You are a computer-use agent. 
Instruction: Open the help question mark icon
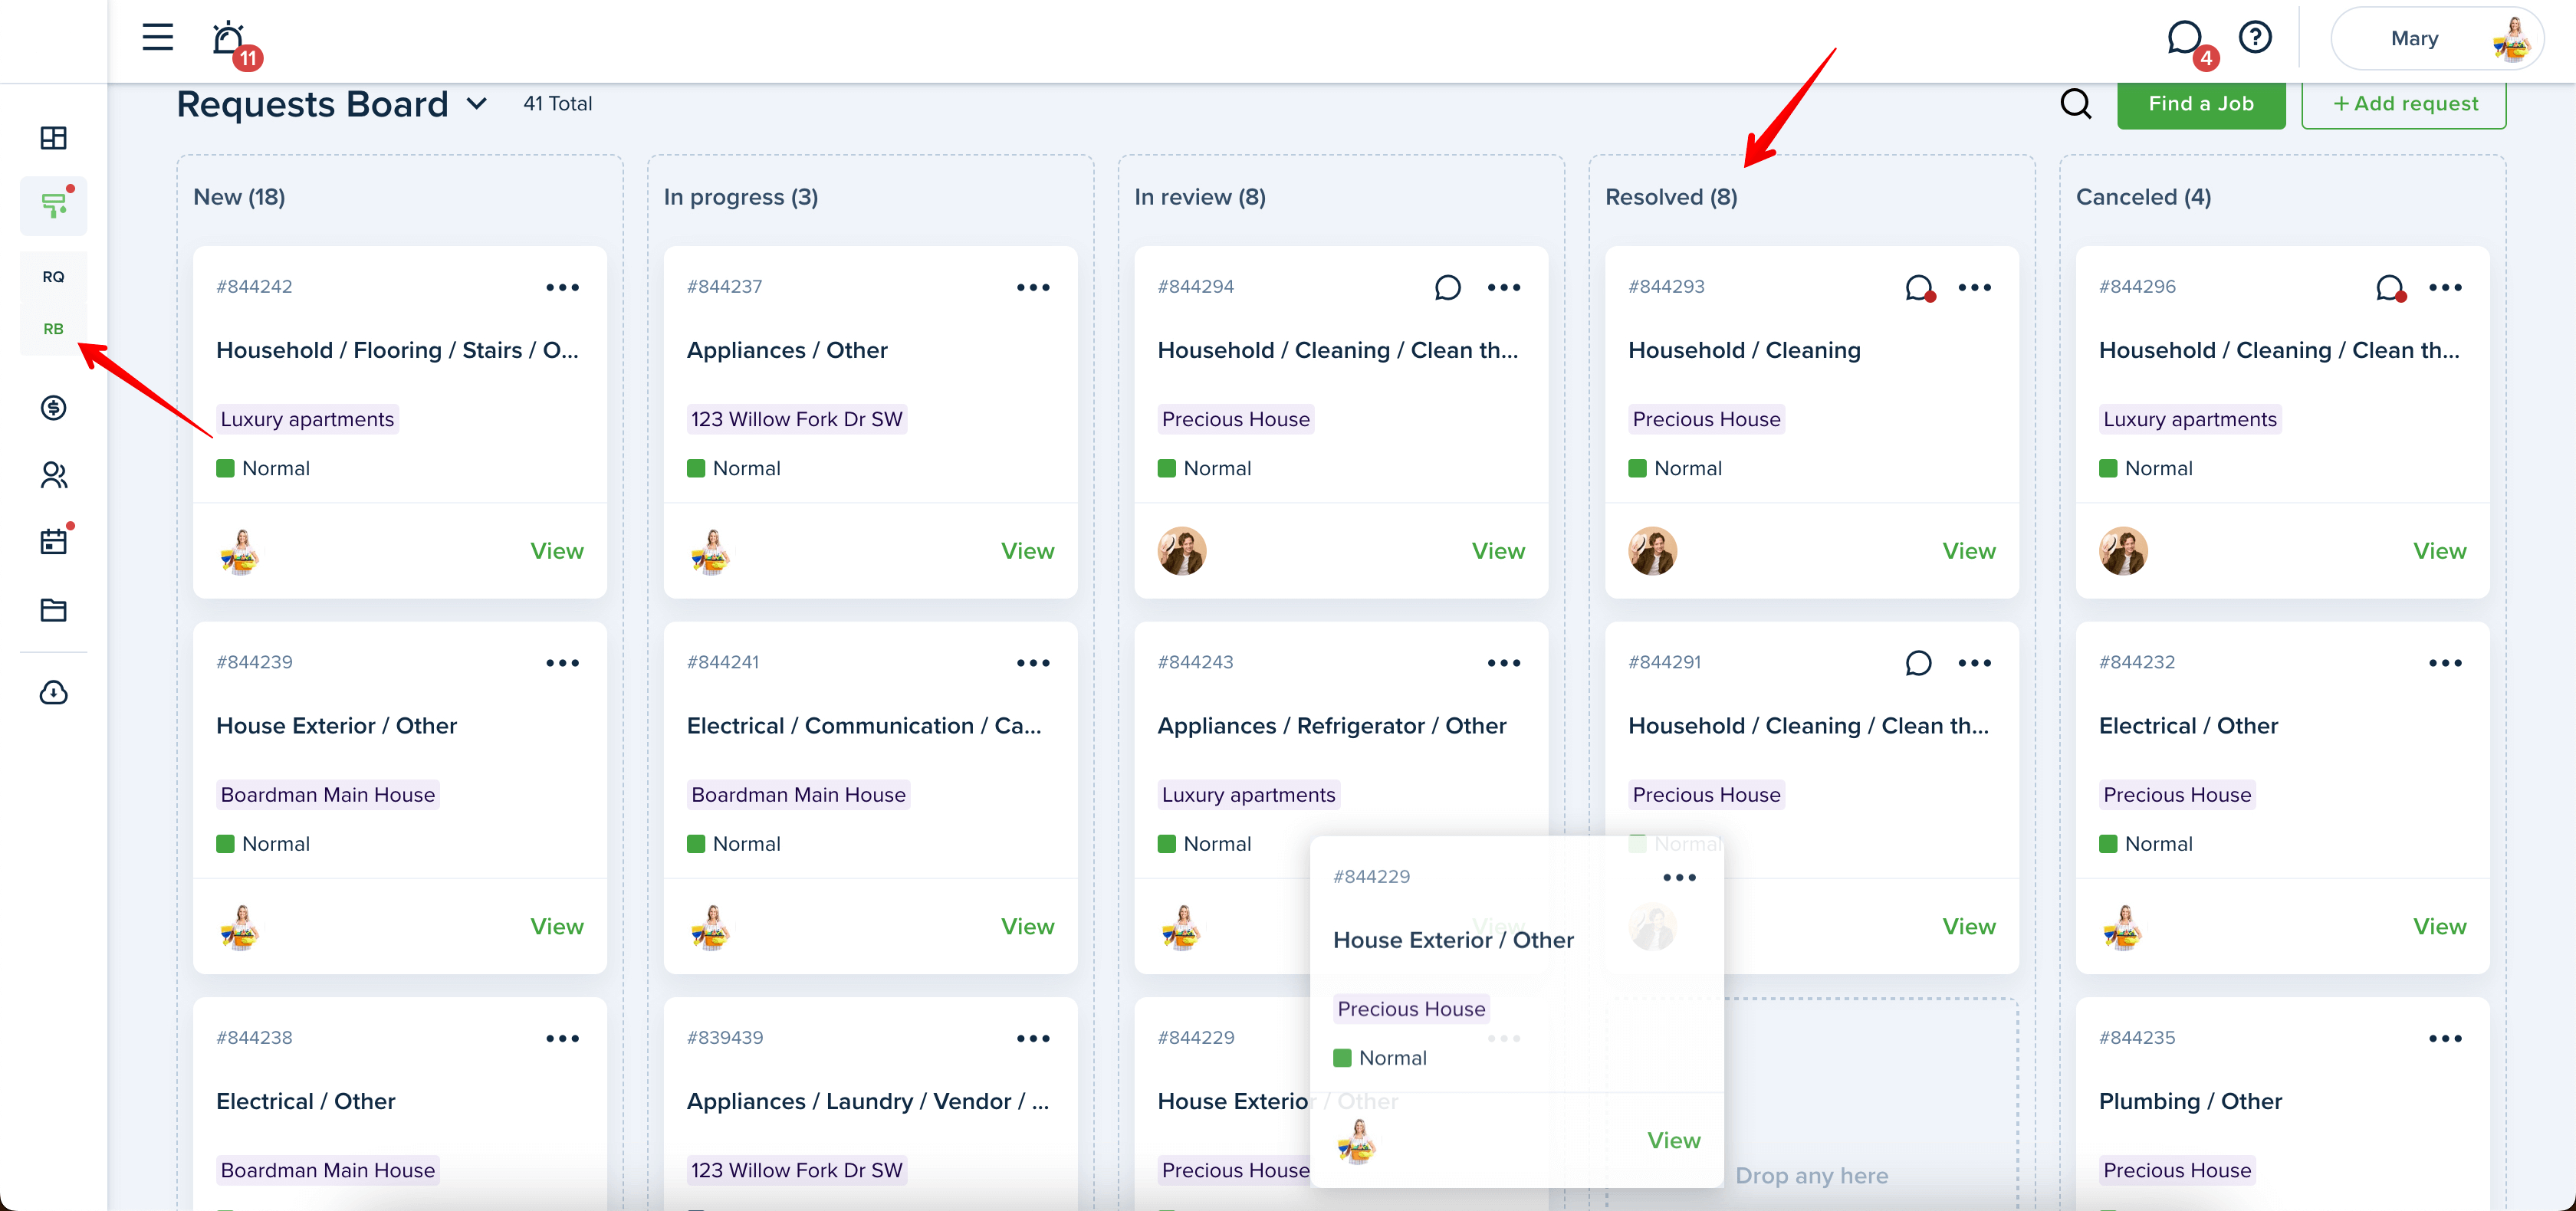pyautogui.click(x=2255, y=38)
